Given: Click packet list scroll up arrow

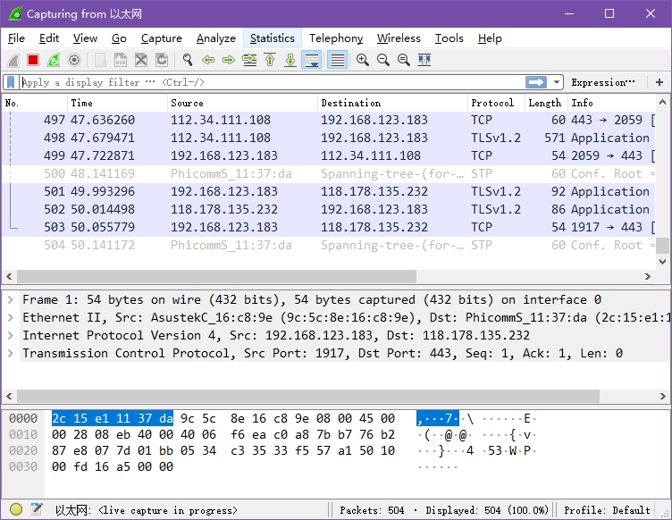Looking at the screenshot, I should click(662, 103).
